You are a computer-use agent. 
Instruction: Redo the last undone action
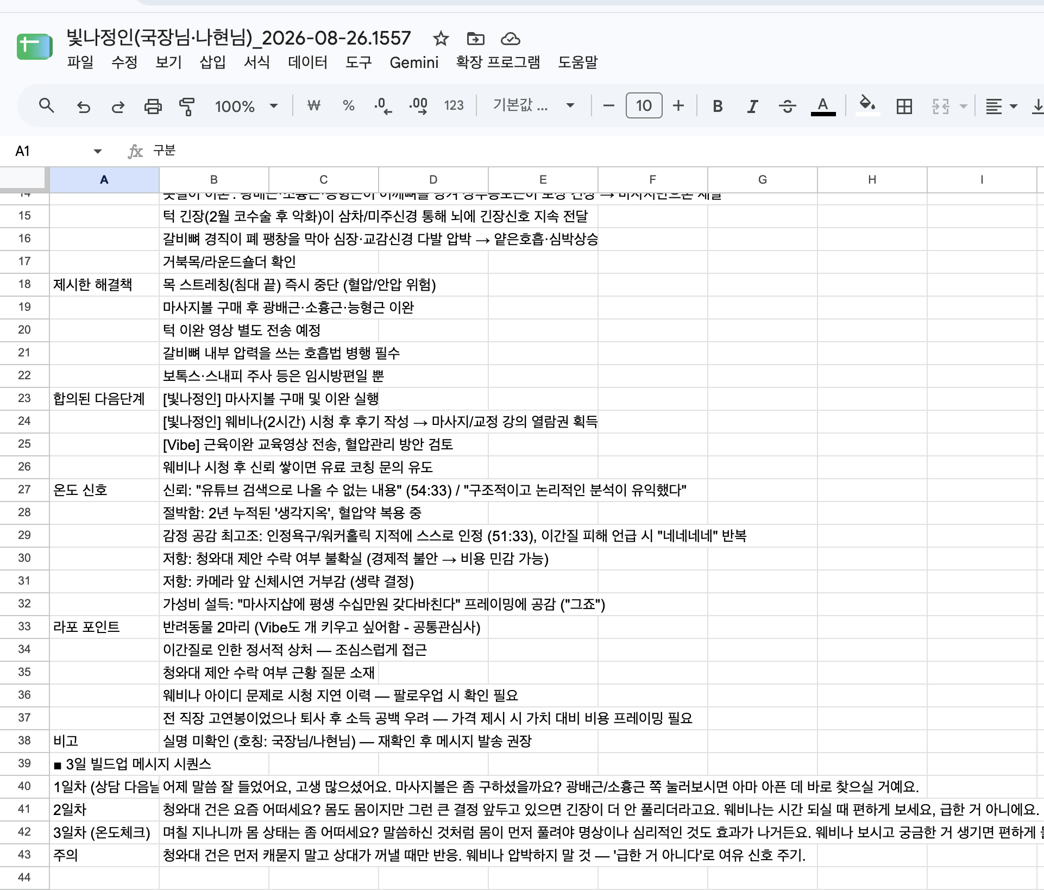pyautogui.click(x=118, y=106)
